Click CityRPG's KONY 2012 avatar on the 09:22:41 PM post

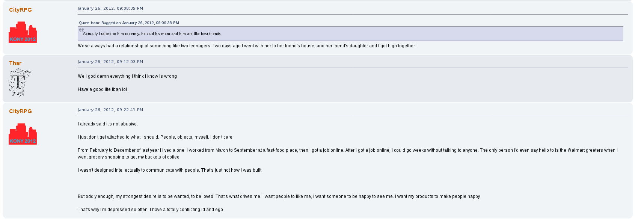(x=23, y=134)
